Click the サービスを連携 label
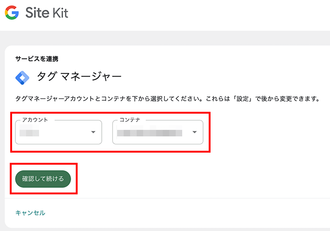The width and height of the screenshot is (330, 231). click(x=37, y=59)
